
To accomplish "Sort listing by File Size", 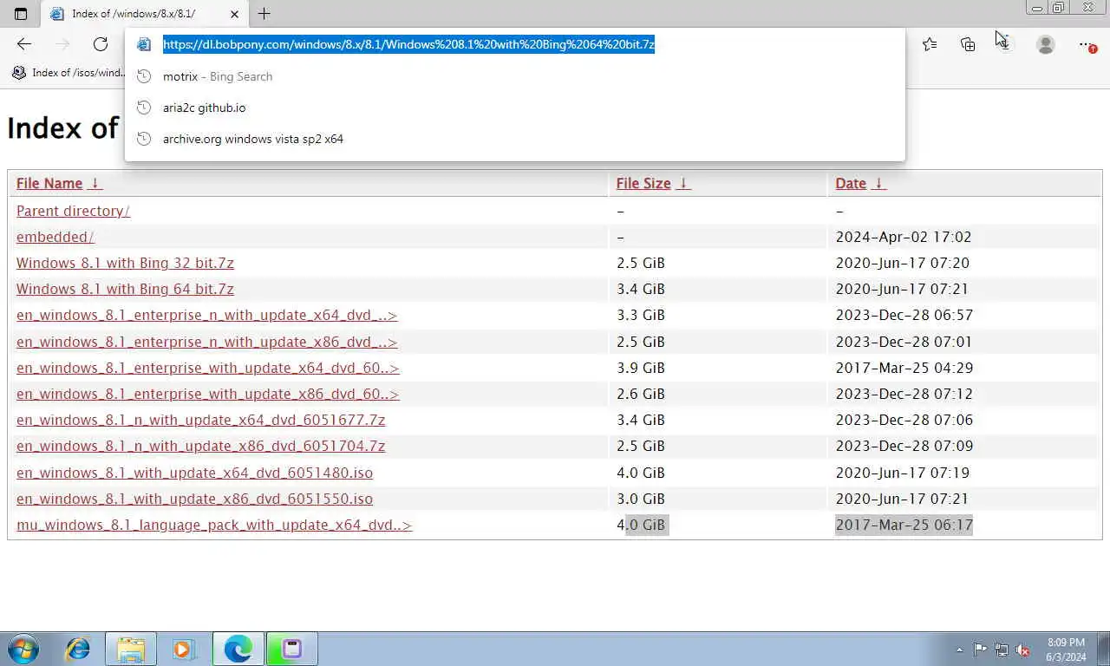I will 643,183.
